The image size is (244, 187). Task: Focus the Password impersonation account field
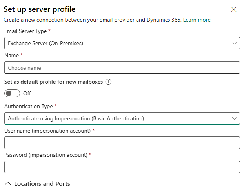click(x=122, y=167)
